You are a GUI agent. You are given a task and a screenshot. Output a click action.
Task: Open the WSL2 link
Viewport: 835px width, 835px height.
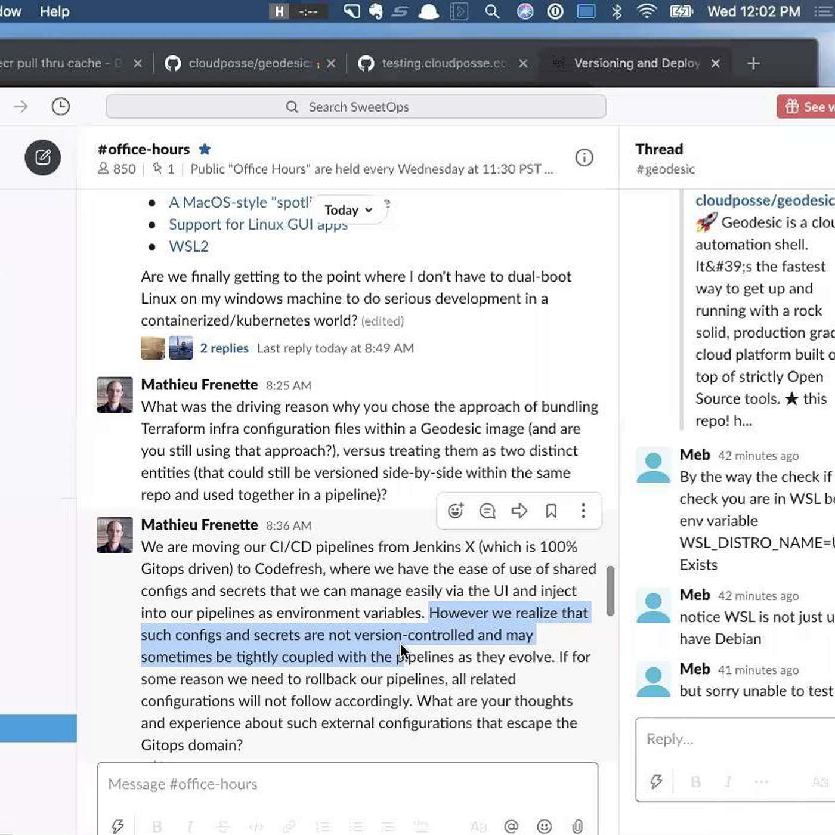click(x=188, y=246)
